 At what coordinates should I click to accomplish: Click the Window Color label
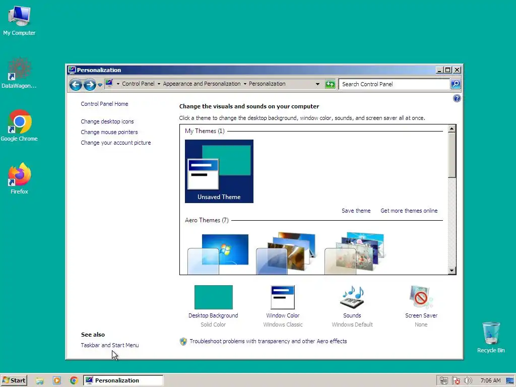[x=283, y=315]
